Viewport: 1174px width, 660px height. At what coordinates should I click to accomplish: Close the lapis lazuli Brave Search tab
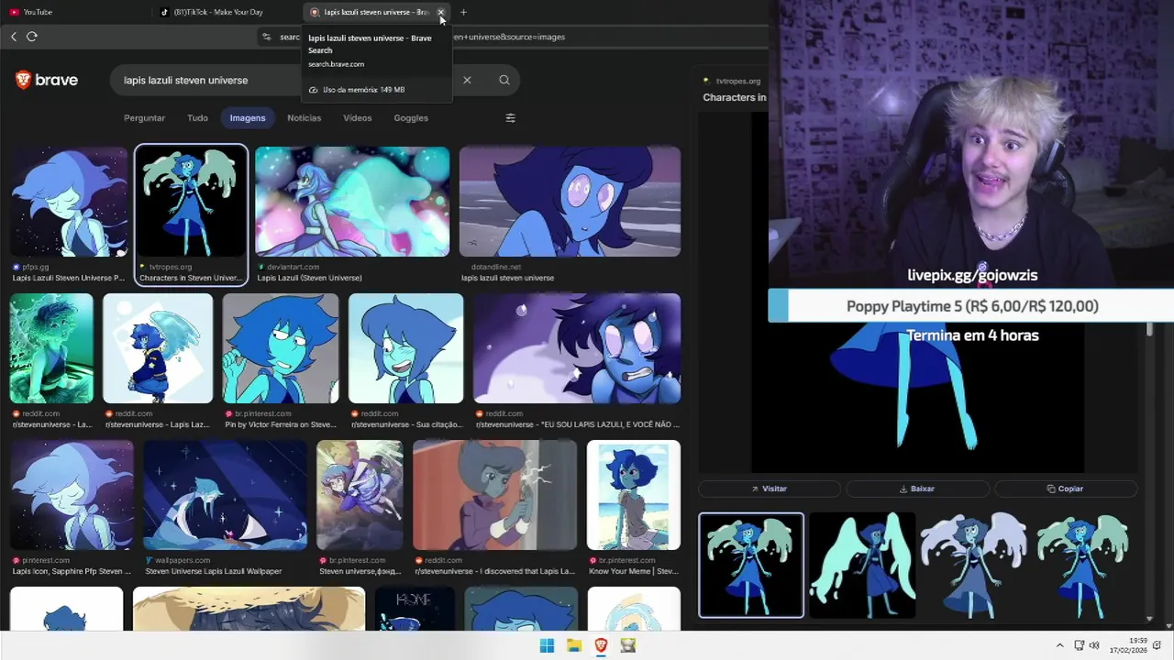click(x=441, y=12)
